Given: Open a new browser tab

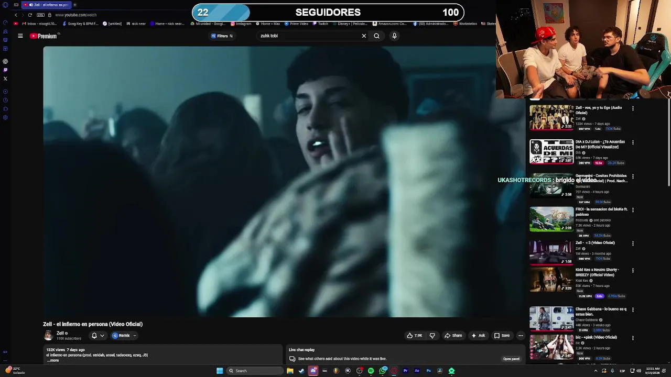Looking at the screenshot, I should click(x=74, y=5).
